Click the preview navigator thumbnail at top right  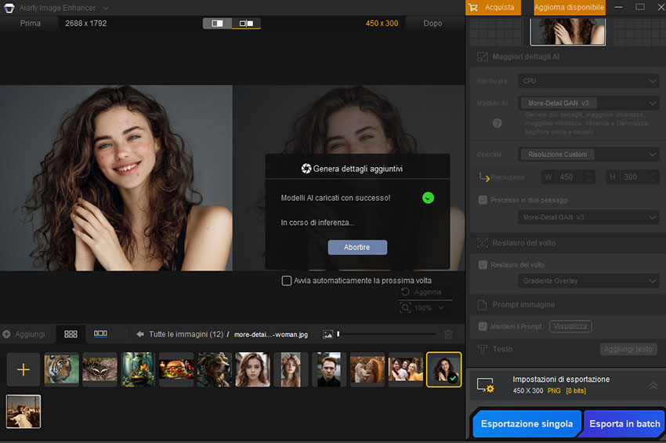pos(568,32)
